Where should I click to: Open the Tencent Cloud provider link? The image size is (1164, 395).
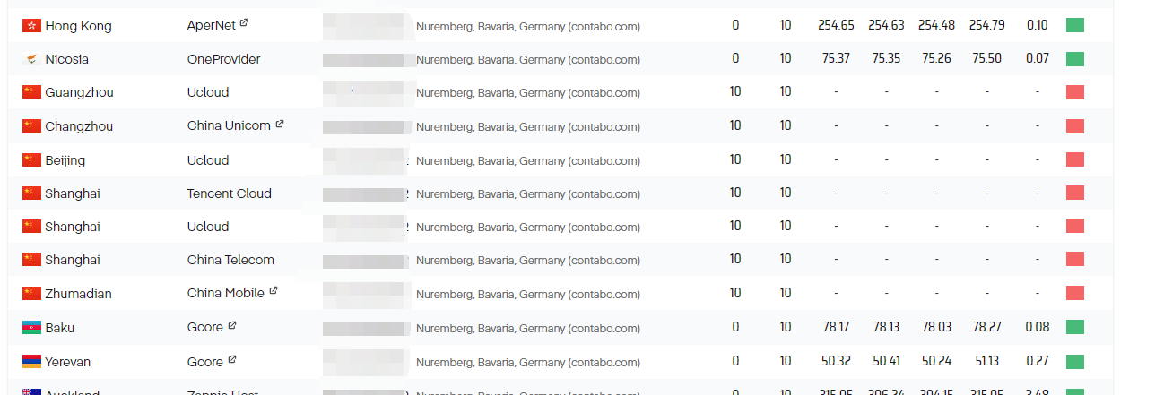(230, 193)
